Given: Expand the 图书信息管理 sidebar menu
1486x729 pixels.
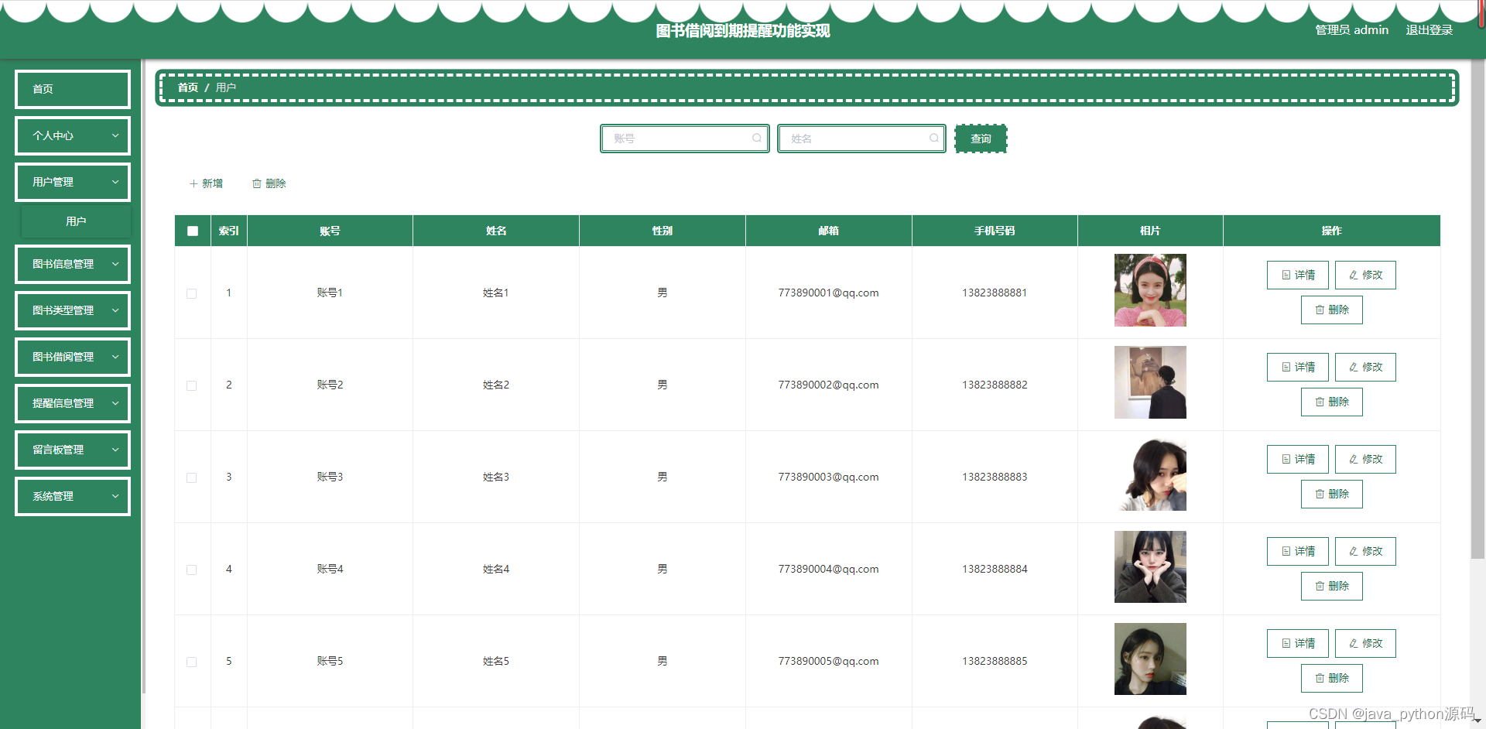Looking at the screenshot, I should [73, 264].
